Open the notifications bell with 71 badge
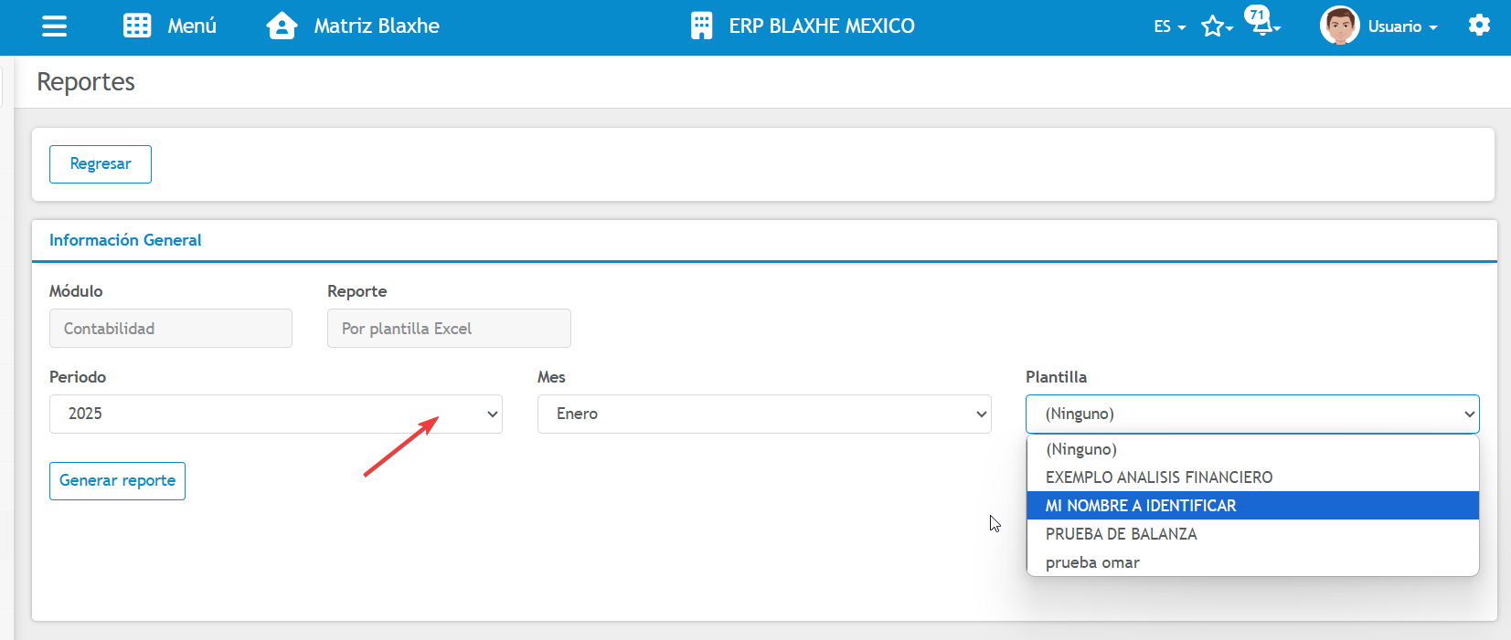The height and width of the screenshot is (640, 1511). pos(1262,22)
